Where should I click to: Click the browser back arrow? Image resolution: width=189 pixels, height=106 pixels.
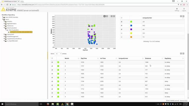tap(2, 5)
